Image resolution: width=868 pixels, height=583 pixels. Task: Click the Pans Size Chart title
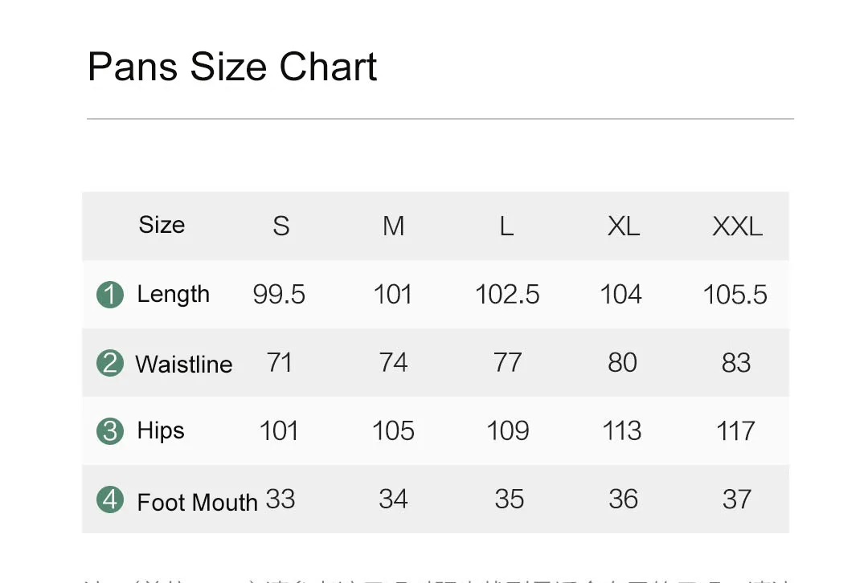click(x=232, y=67)
